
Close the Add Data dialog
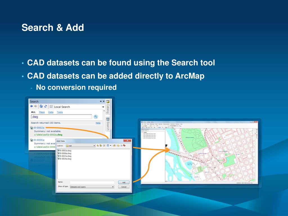[127, 141]
